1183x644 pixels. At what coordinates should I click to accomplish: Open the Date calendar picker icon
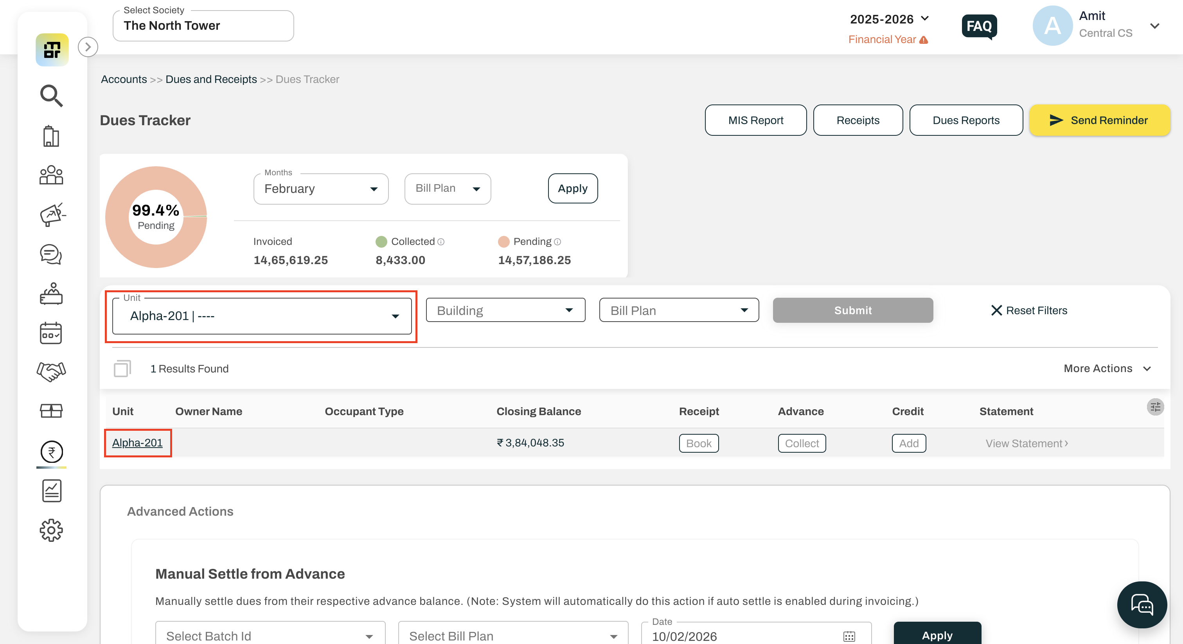pos(849,636)
